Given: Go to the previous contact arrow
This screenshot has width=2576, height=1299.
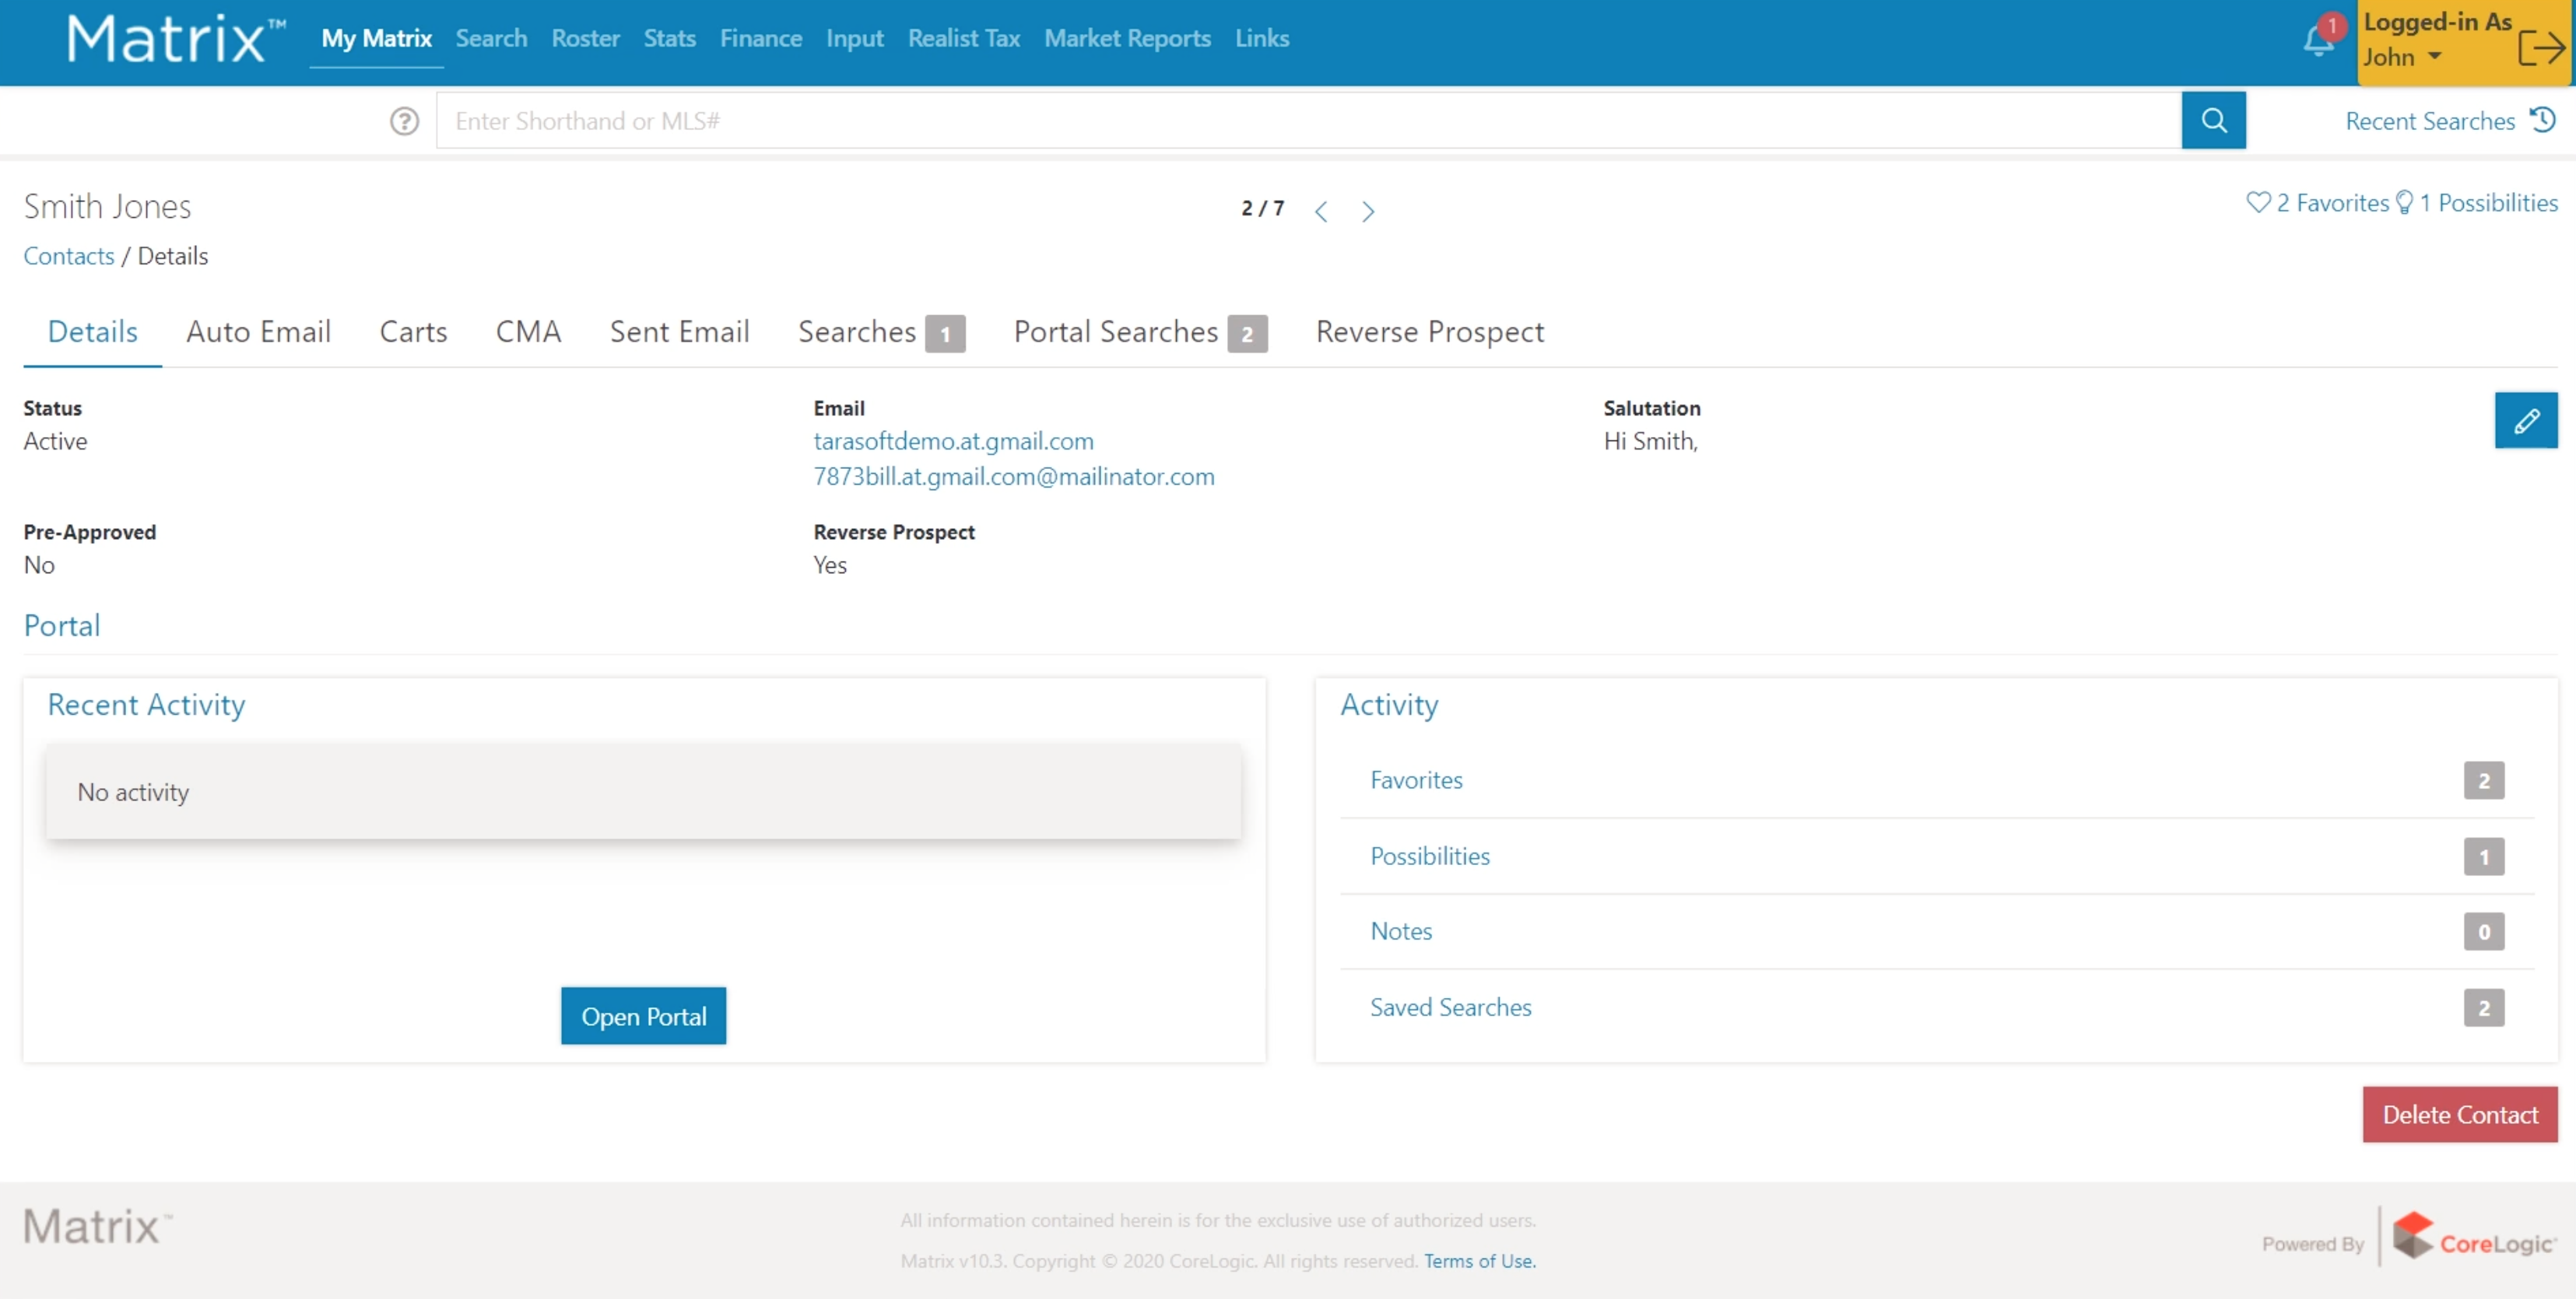Looking at the screenshot, I should click(x=1321, y=211).
